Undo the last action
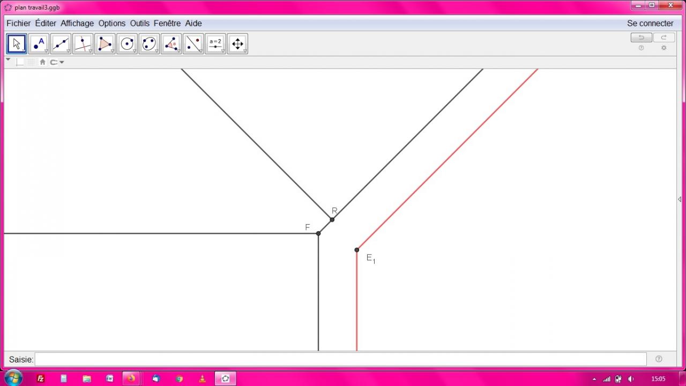 (x=641, y=38)
